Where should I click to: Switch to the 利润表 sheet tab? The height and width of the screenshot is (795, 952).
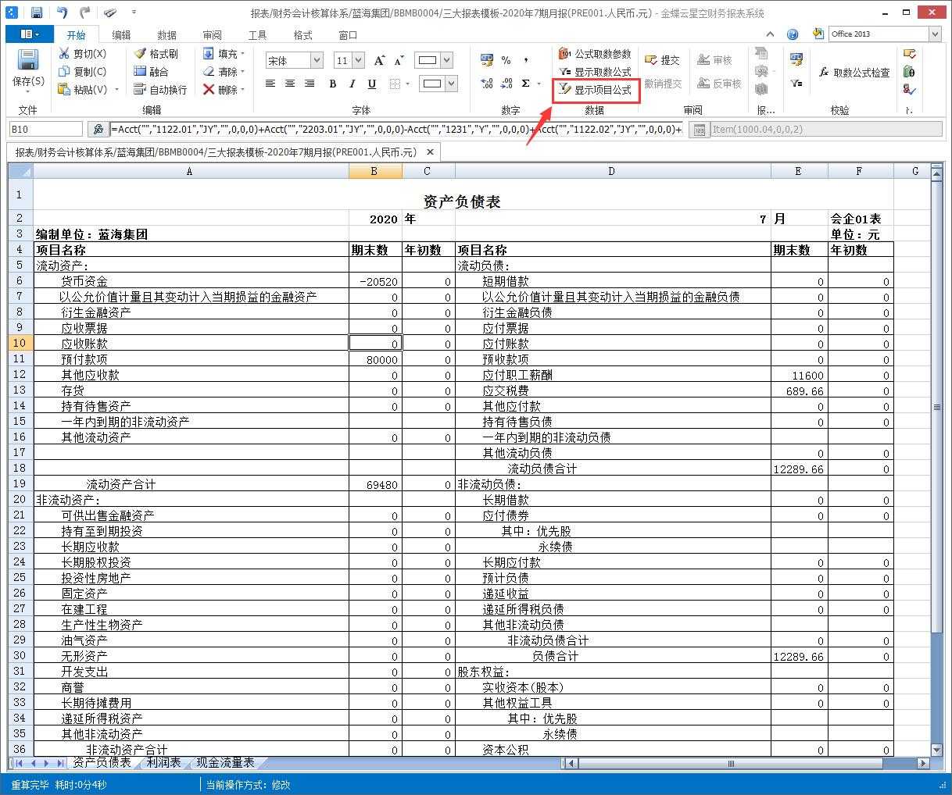tap(163, 762)
